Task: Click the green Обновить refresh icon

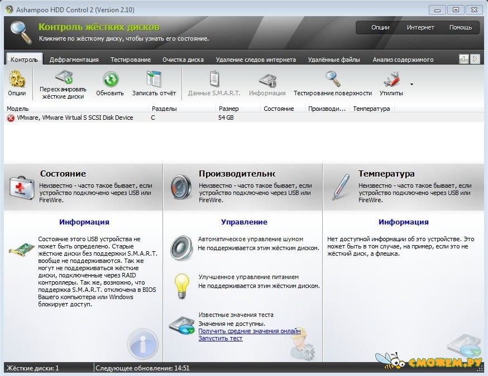Action: click(111, 79)
